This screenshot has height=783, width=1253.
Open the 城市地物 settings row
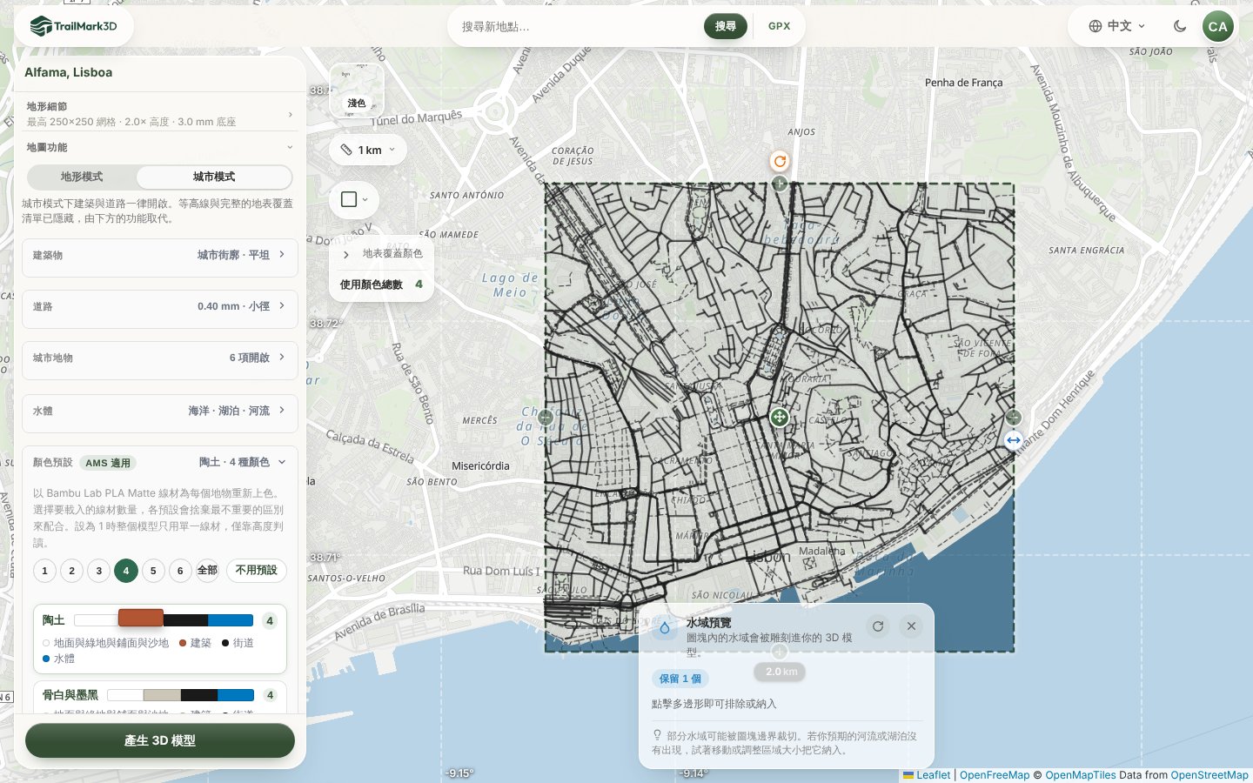[160, 360]
